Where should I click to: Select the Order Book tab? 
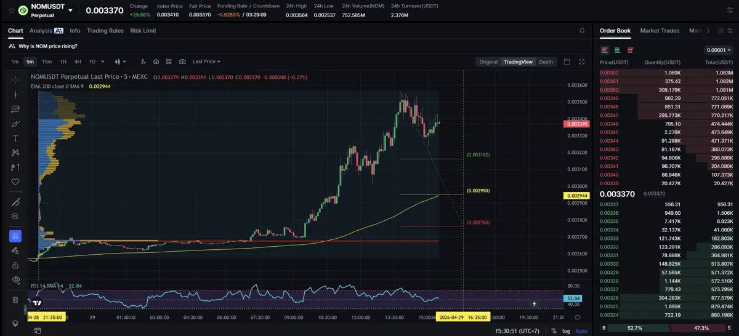(x=615, y=30)
